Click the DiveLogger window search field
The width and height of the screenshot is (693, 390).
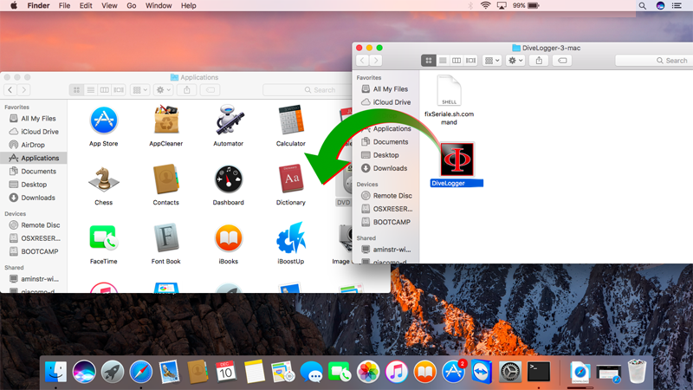pyautogui.click(x=654, y=61)
